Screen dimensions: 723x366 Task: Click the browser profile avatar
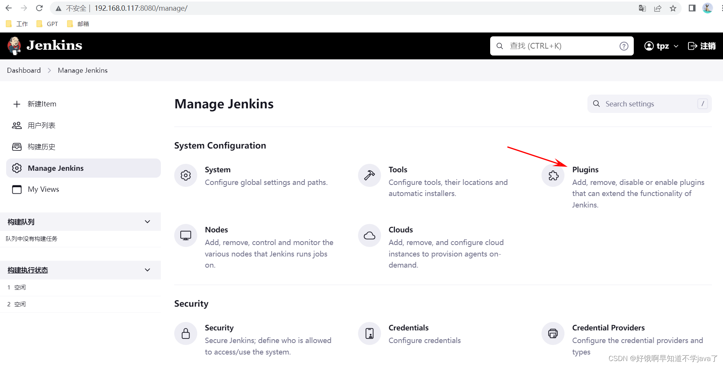707,8
